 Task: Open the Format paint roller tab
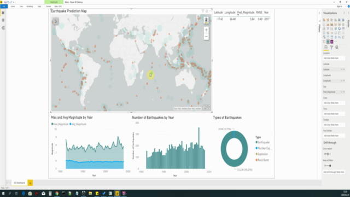[331, 48]
